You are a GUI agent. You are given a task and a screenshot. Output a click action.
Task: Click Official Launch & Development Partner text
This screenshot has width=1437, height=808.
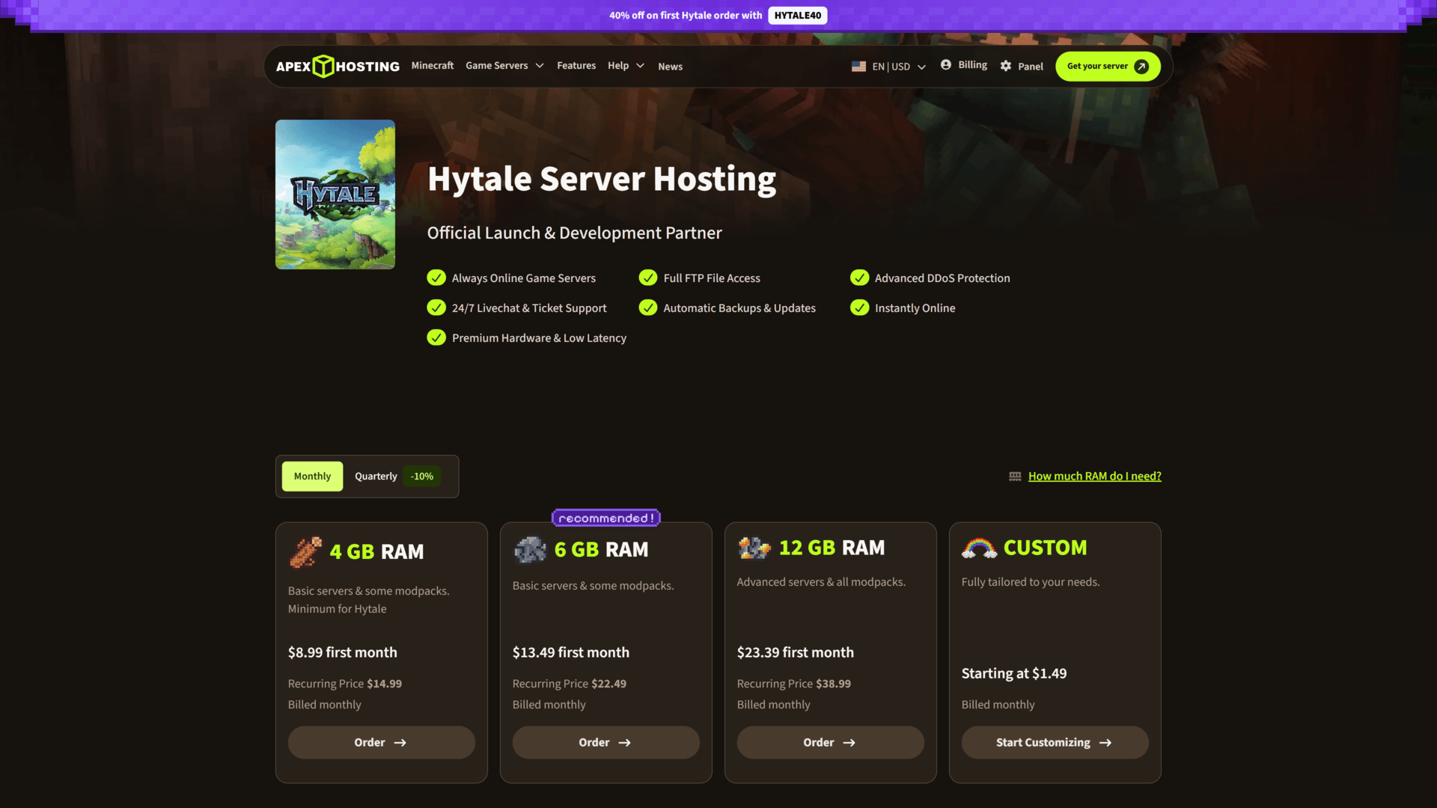tap(574, 233)
